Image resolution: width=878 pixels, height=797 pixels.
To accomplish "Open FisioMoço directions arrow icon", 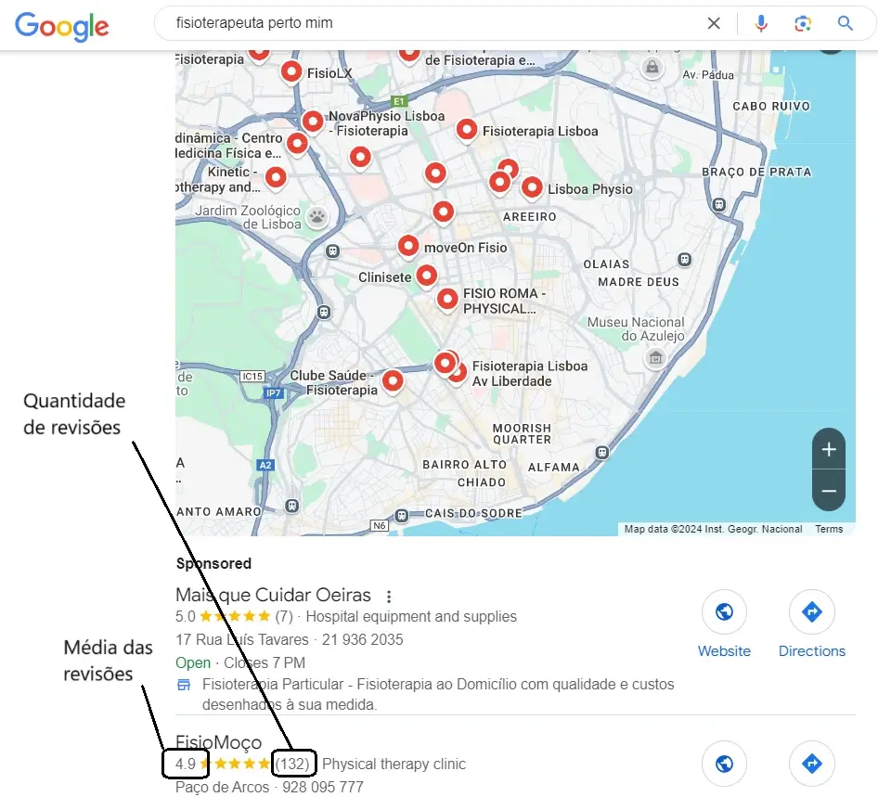I will (x=812, y=764).
